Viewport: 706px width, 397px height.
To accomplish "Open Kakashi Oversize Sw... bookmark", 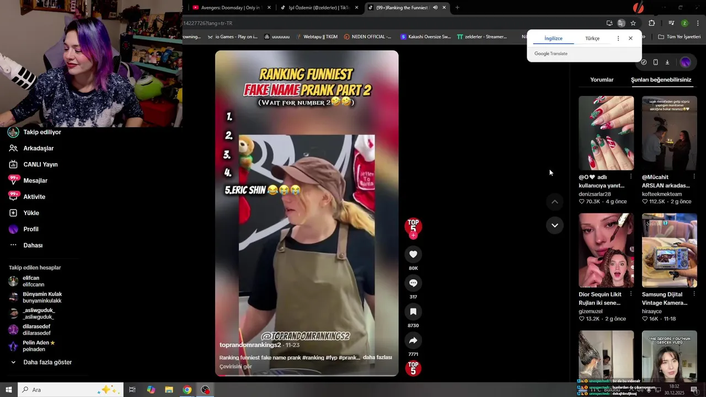I will [425, 37].
